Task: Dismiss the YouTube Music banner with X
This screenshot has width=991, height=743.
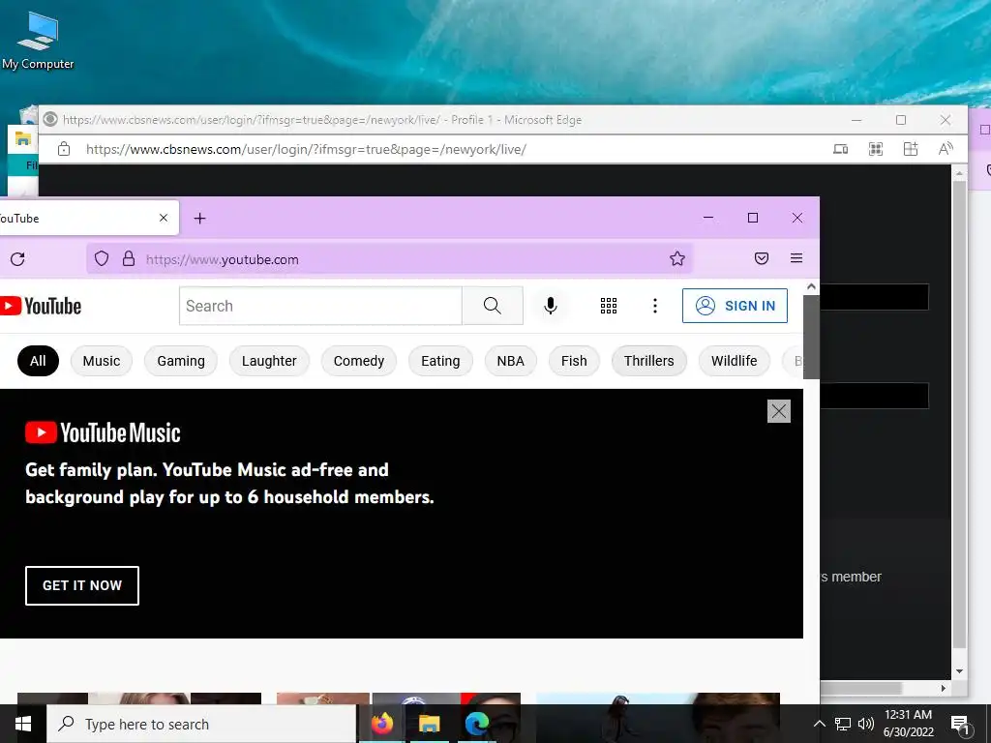Action: click(779, 411)
